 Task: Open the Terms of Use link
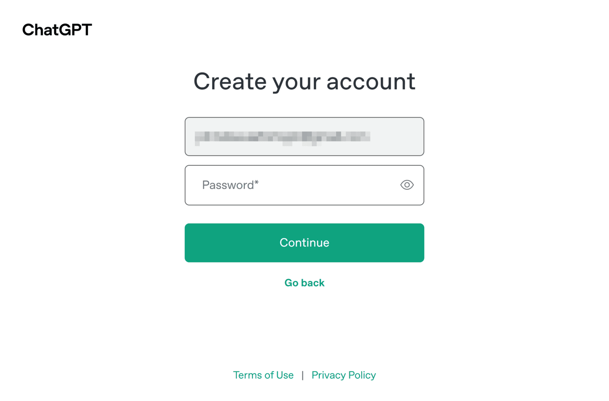pos(263,375)
